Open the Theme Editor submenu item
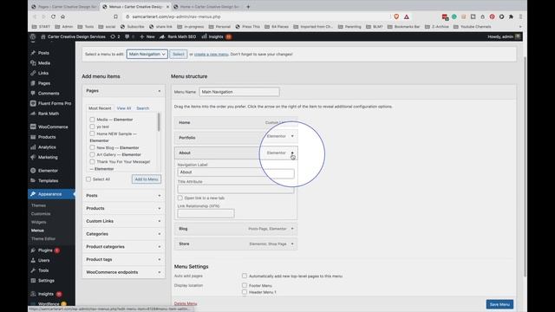This screenshot has height=312, width=555. point(43,239)
